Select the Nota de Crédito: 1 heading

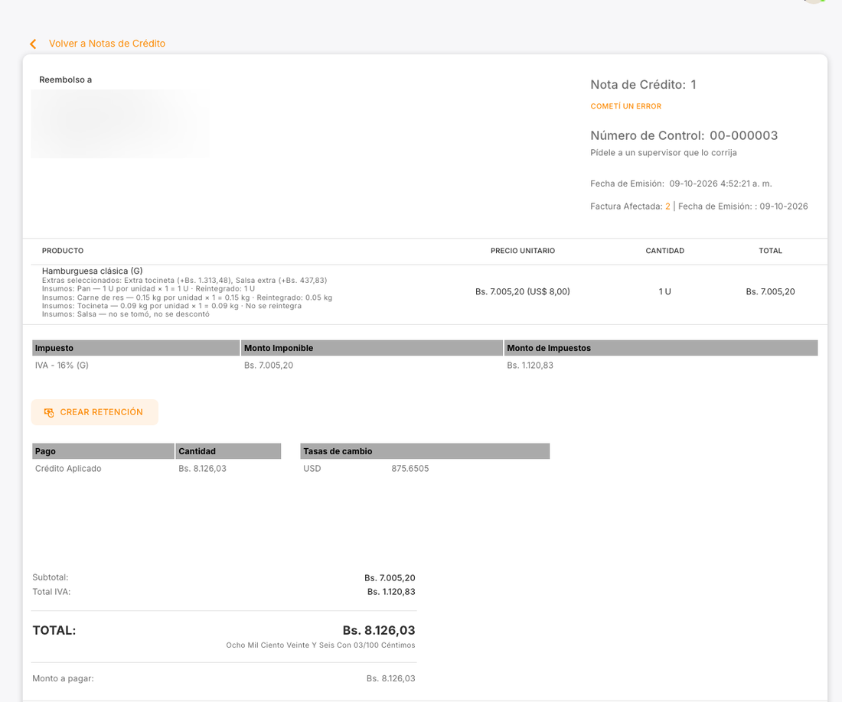point(643,85)
